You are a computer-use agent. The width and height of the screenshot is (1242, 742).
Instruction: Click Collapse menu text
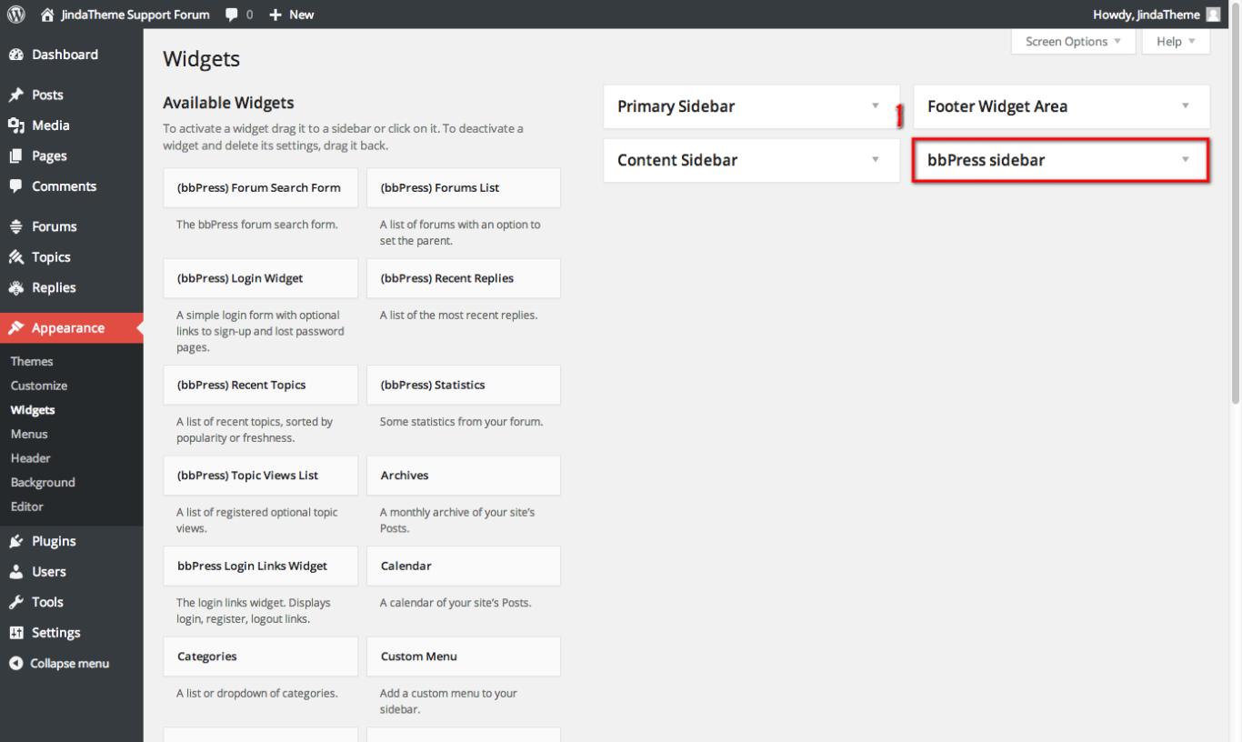click(x=70, y=664)
